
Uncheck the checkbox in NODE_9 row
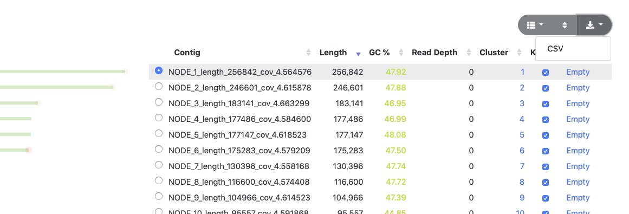pos(546,198)
